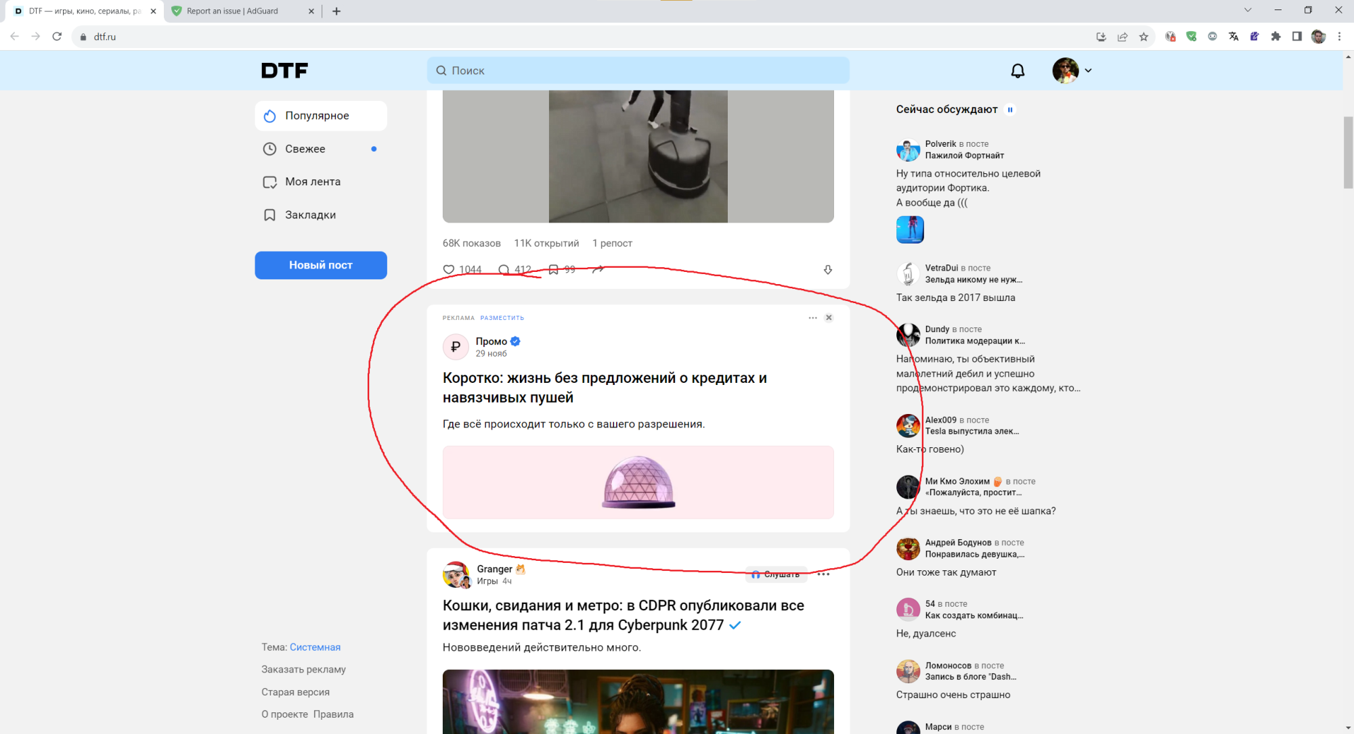Image resolution: width=1354 pixels, height=734 pixels.
Task: Open the browser tab search chevron
Action: pos(1248,10)
